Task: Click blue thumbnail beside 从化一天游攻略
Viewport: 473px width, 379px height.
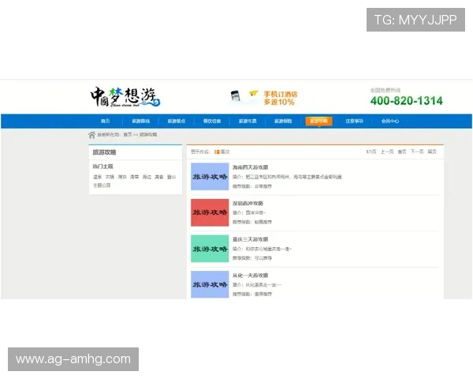Action: [210, 284]
